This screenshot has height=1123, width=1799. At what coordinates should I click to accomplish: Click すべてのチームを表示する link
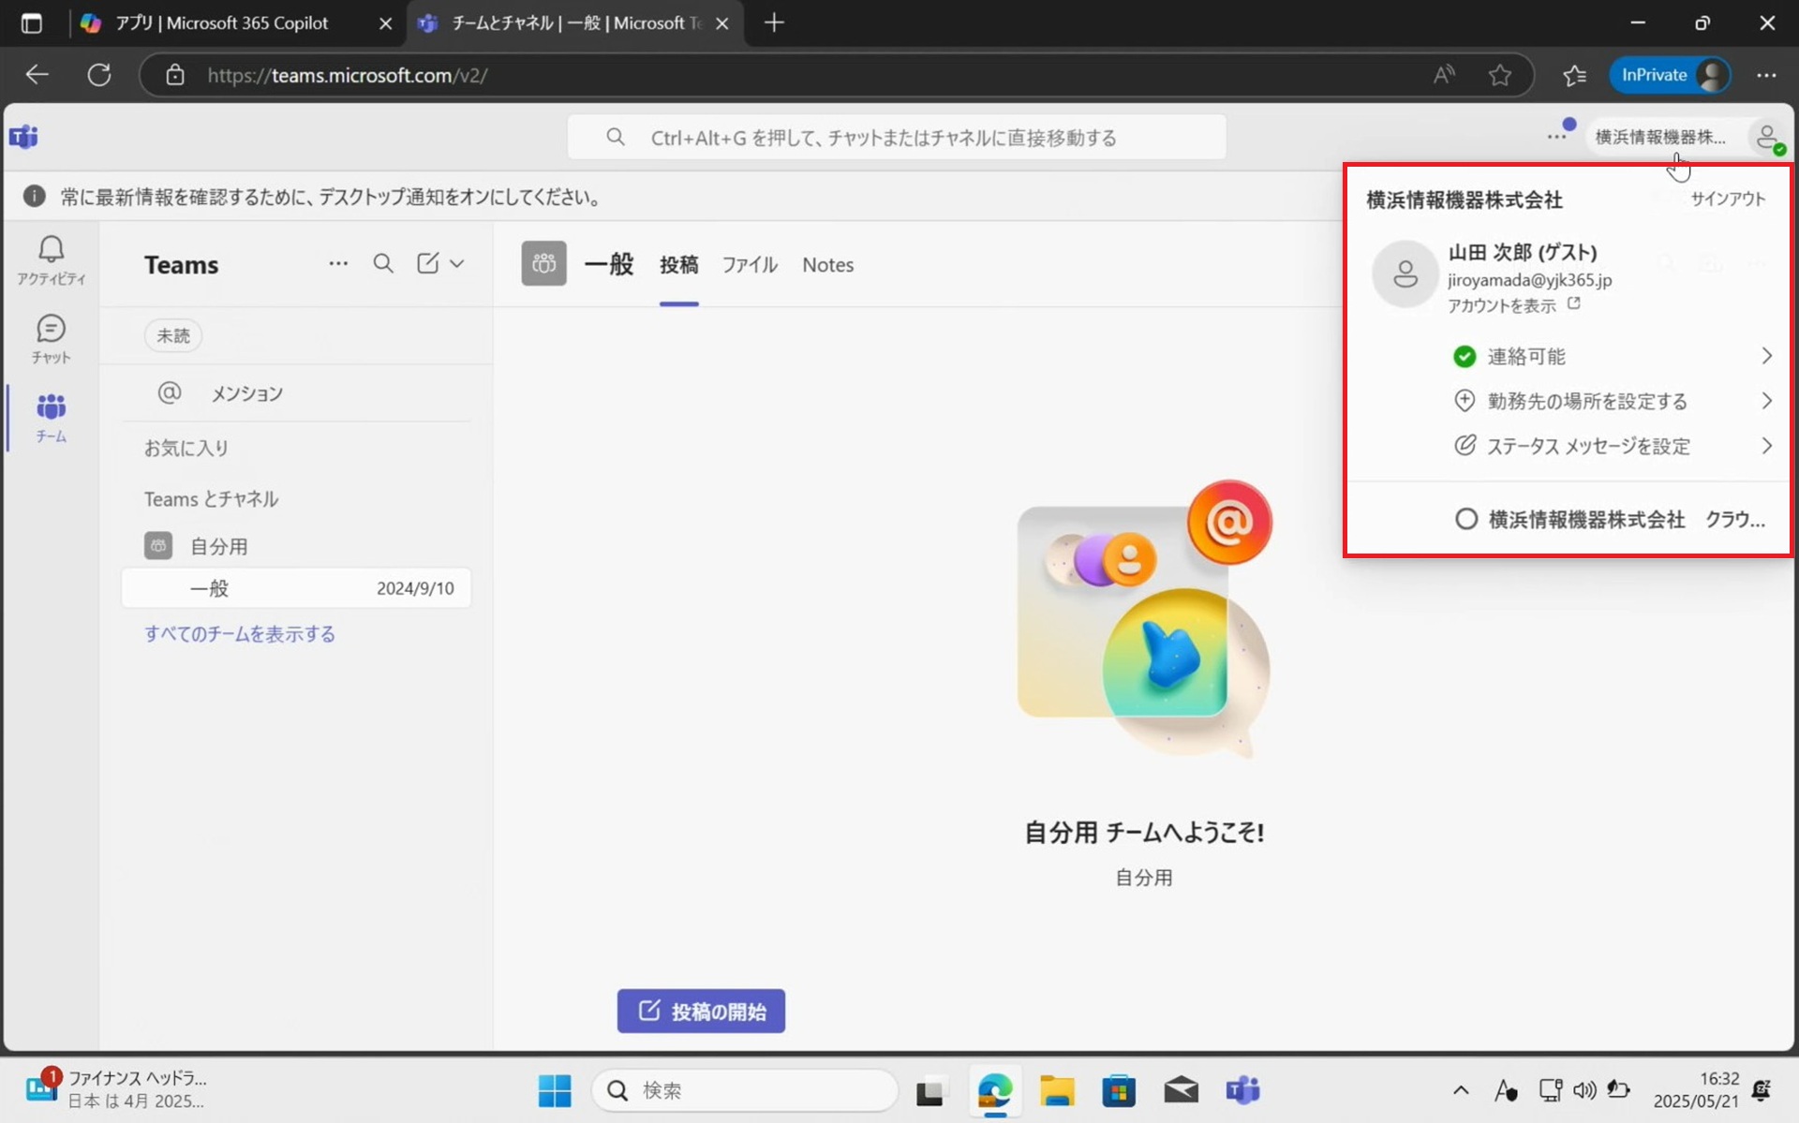pyautogui.click(x=240, y=634)
